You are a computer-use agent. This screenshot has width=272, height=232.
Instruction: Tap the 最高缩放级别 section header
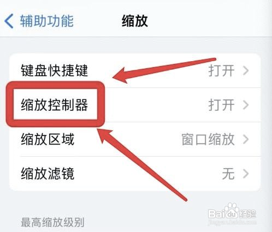52,222
